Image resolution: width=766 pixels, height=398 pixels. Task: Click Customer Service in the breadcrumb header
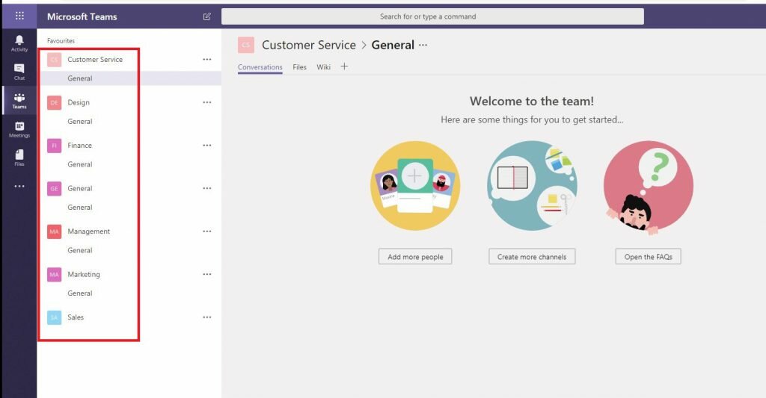click(309, 45)
